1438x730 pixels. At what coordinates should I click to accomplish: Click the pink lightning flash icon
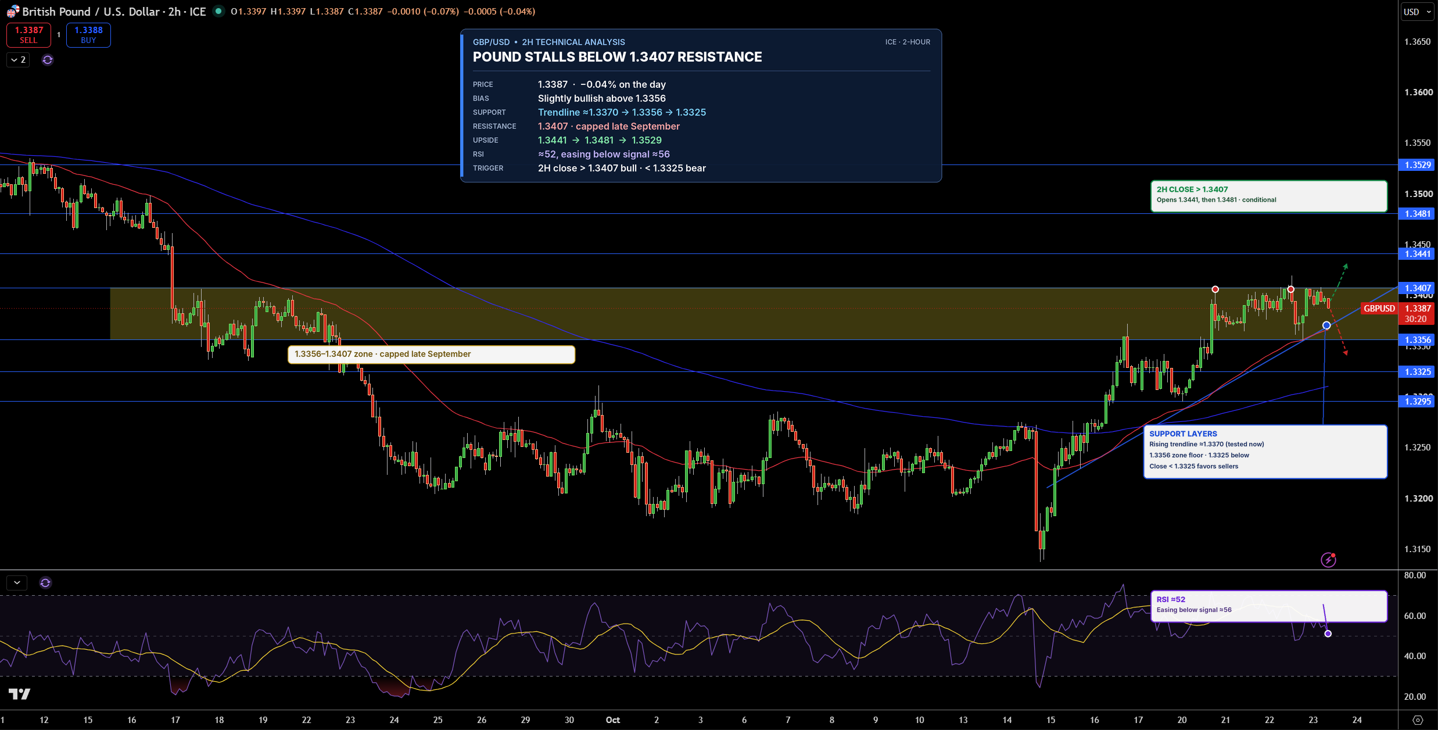pos(1328,560)
